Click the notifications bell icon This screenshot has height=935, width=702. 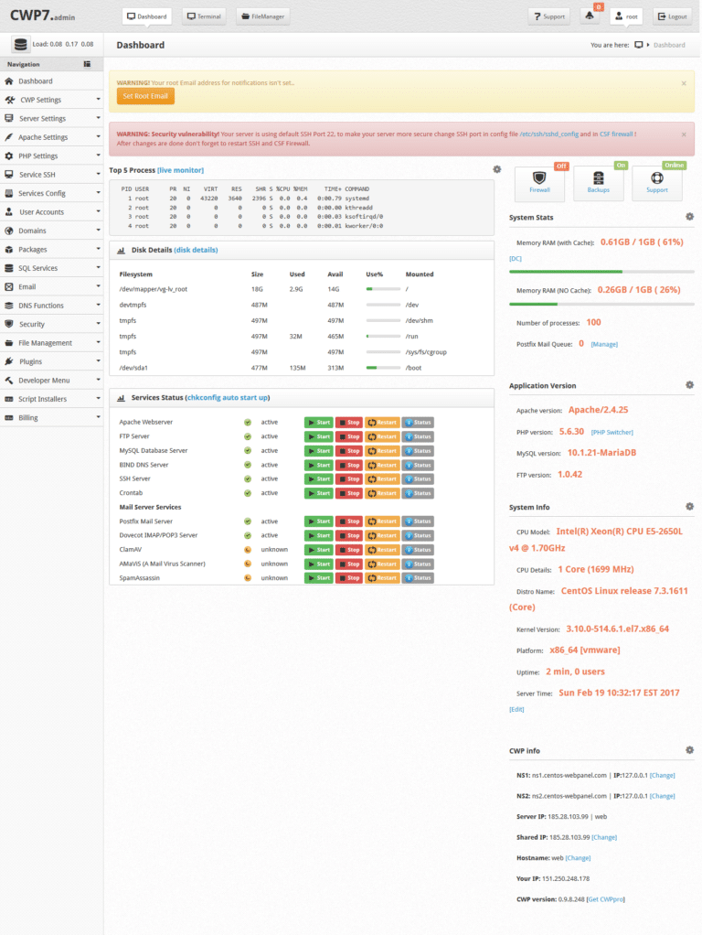coord(590,16)
